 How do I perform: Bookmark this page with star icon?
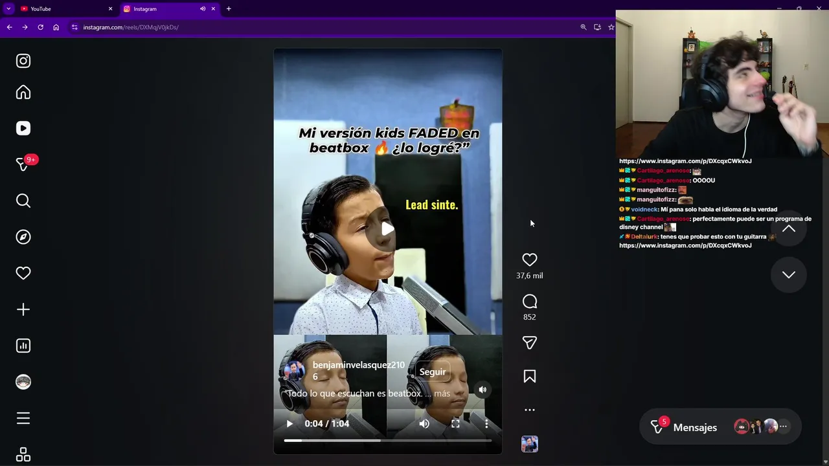point(611,27)
